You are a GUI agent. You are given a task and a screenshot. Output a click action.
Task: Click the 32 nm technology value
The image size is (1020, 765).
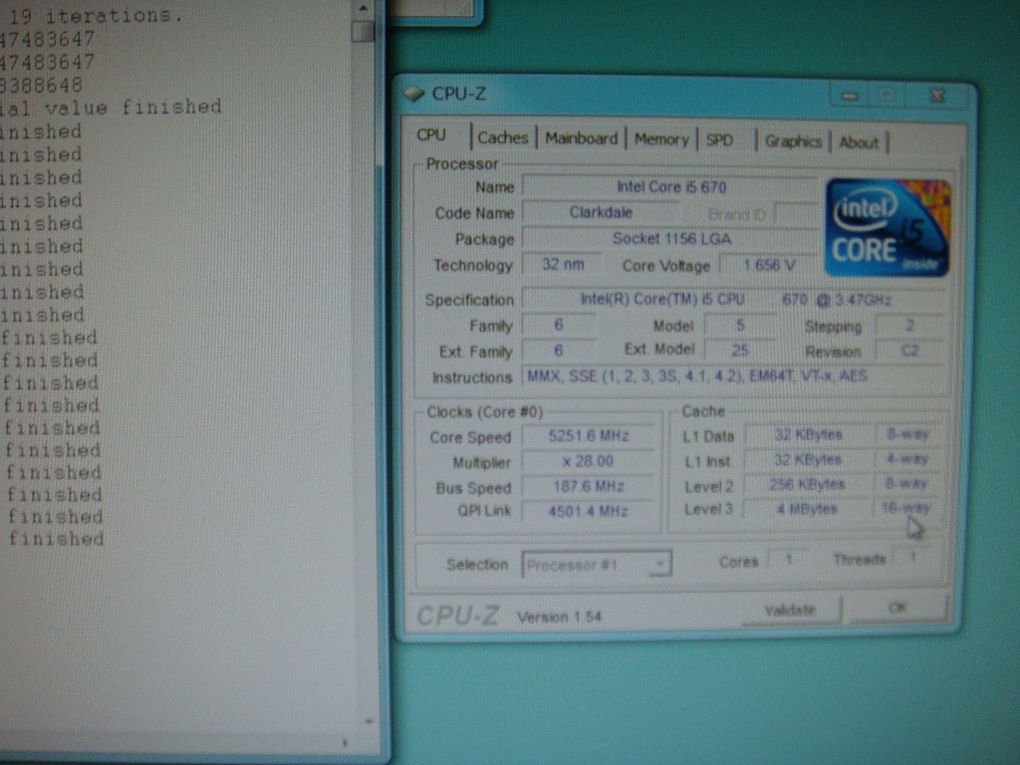[563, 265]
